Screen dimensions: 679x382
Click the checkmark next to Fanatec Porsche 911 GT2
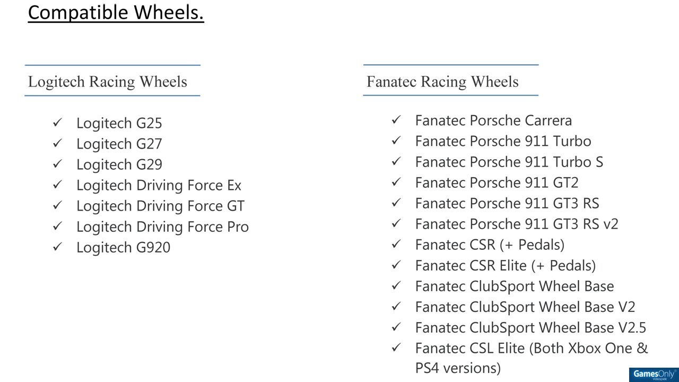(396, 183)
